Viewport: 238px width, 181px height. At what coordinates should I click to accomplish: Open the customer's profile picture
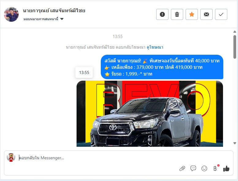pyautogui.click(x=11, y=14)
